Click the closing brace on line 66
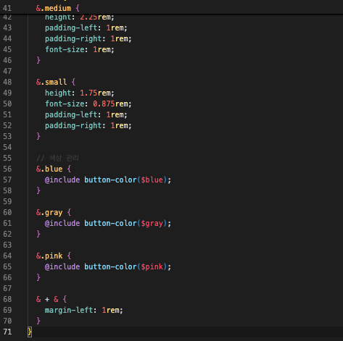This screenshot has width=343, height=341. (38, 277)
